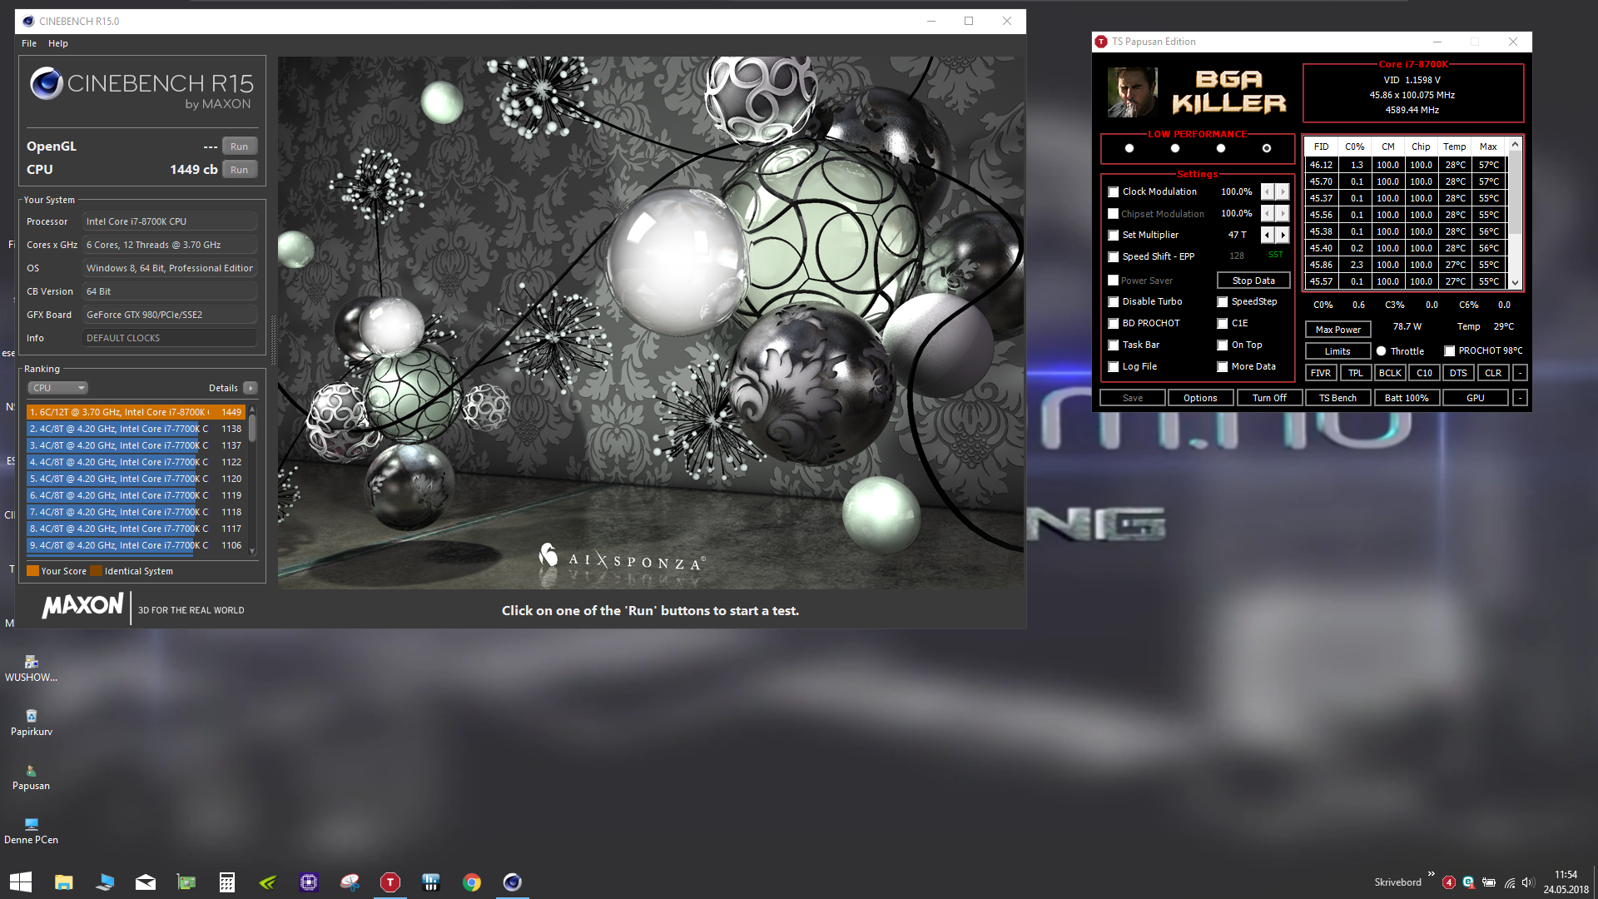Toggle the Speed Shift - EPP checkbox
This screenshot has height=899, width=1598.
point(1113,256)
